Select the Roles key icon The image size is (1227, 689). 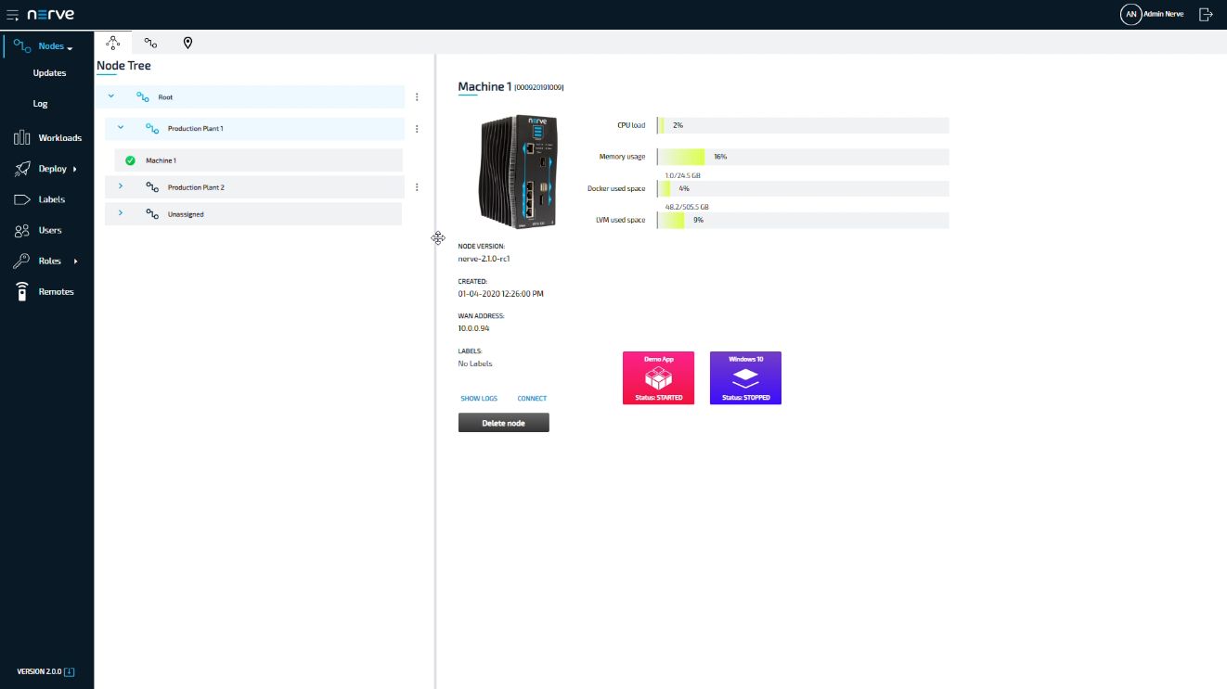(x=22, y=261)
